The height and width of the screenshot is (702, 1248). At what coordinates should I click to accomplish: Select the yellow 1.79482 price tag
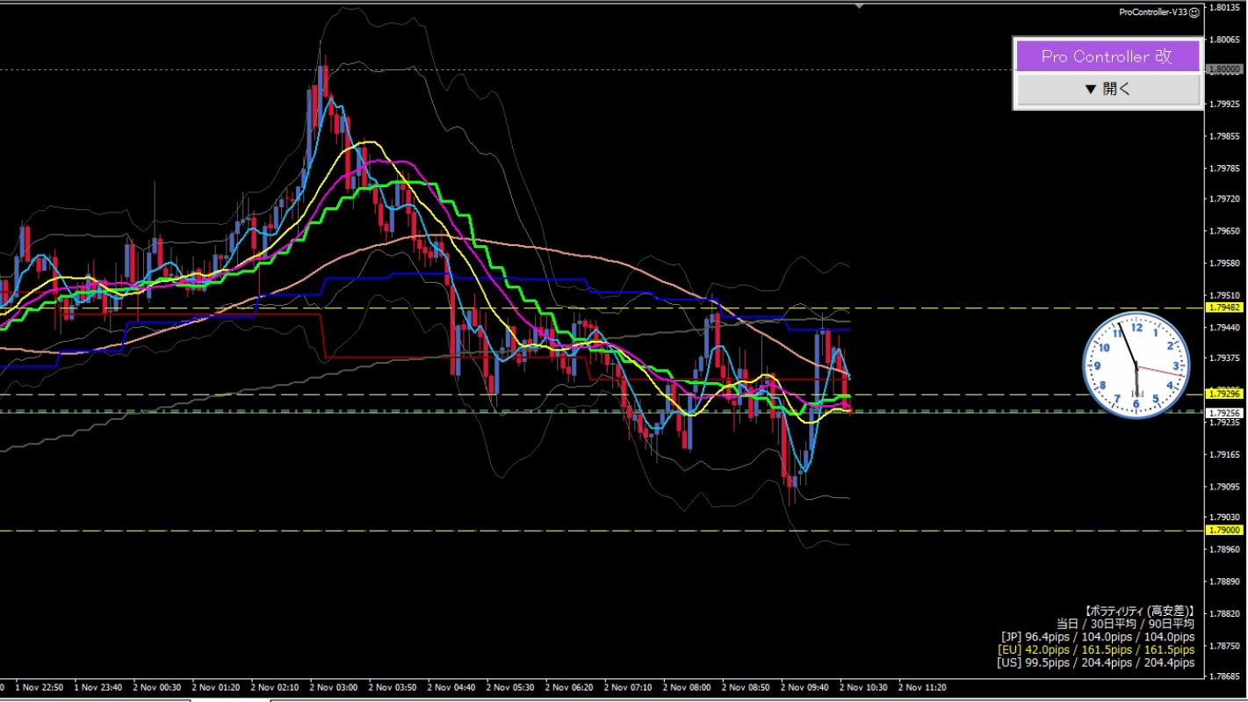pos(1224,308)
